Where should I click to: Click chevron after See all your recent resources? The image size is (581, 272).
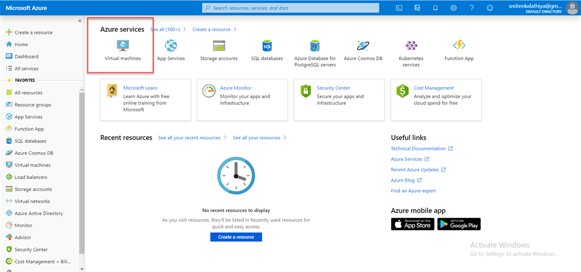[225, 137]
